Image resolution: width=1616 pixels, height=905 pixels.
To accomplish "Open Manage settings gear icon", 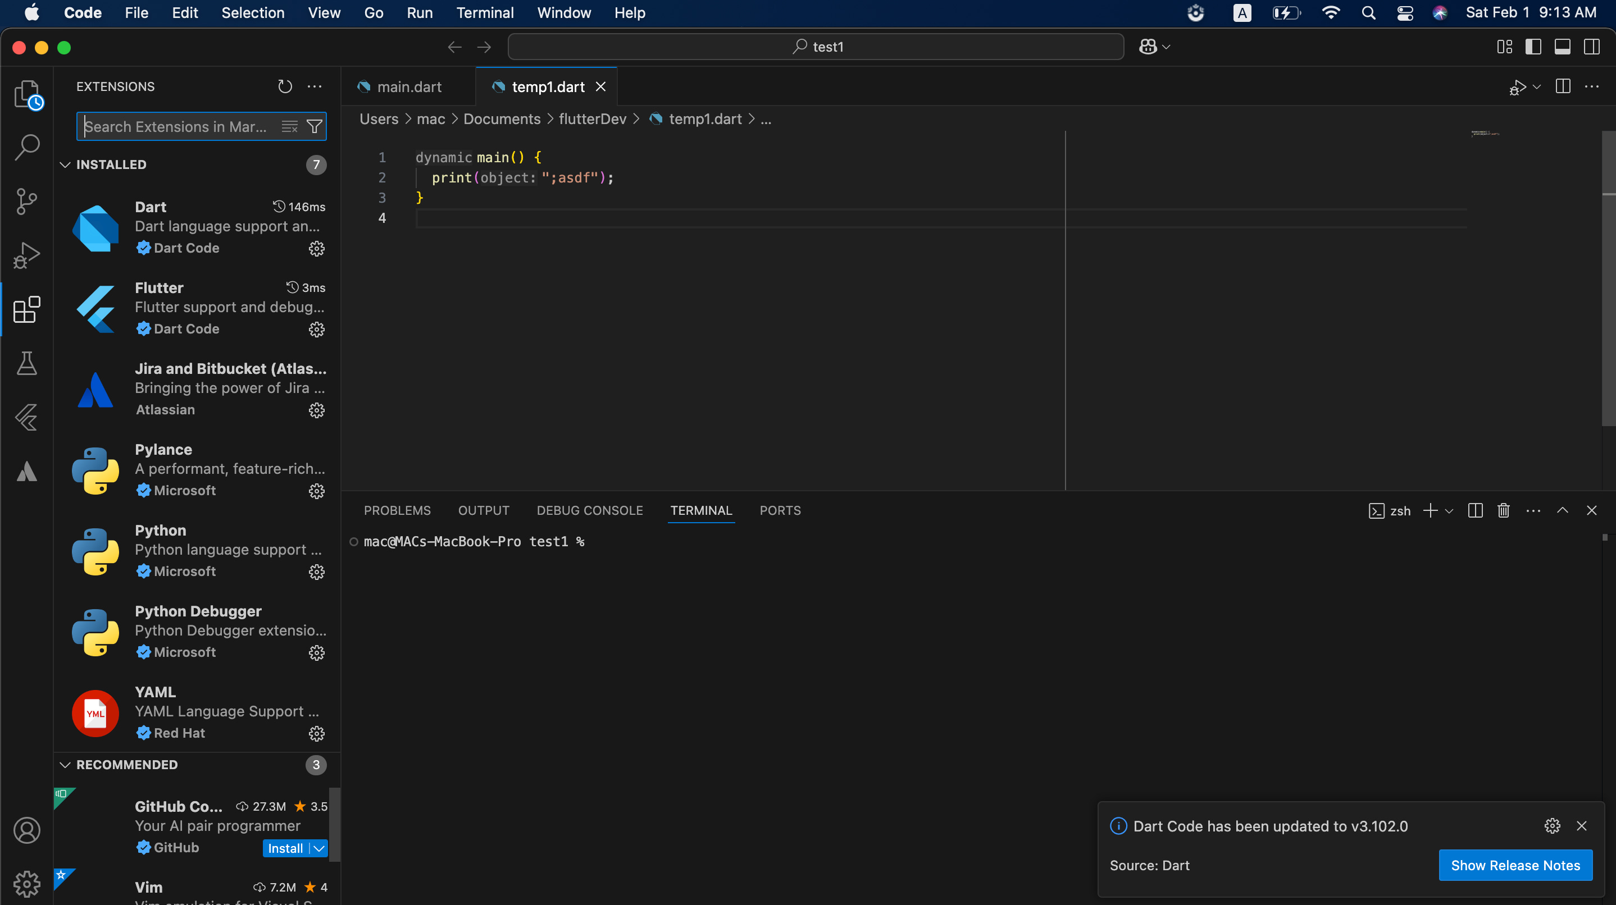I will [x=27, y=884].
